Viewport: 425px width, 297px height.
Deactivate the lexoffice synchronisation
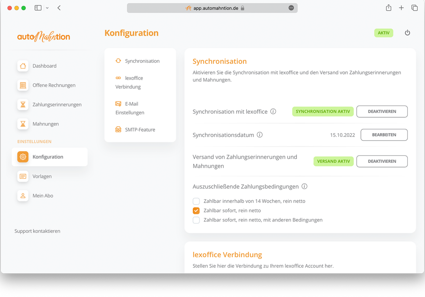(x=382, y=111)
